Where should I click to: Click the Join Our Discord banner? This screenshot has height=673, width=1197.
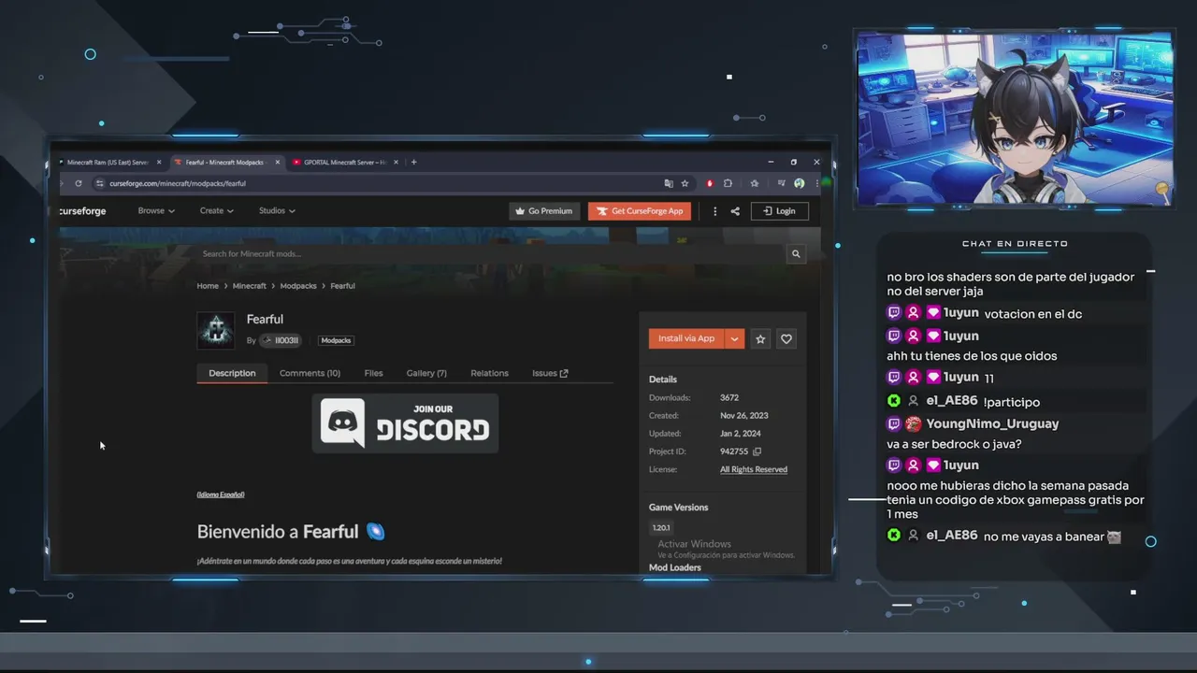point(405,422)
